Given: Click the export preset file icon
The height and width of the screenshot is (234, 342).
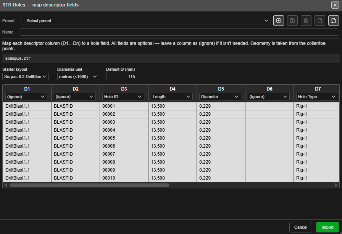Looking at the screenshot, I should [x=320, y=21].
